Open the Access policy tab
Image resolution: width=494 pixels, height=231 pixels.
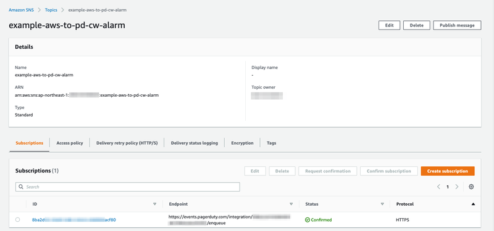(70, 143)
